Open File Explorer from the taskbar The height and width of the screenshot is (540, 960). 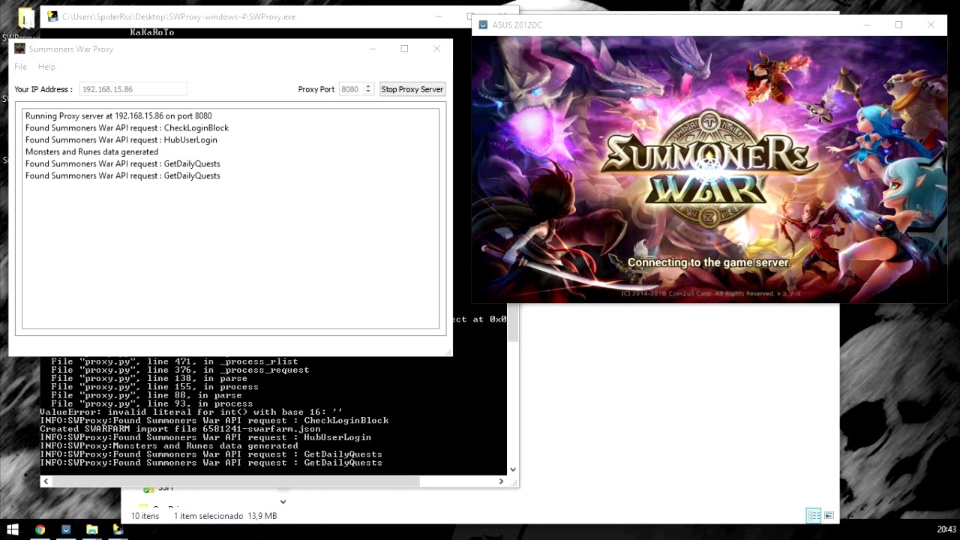tap(92, 529)
